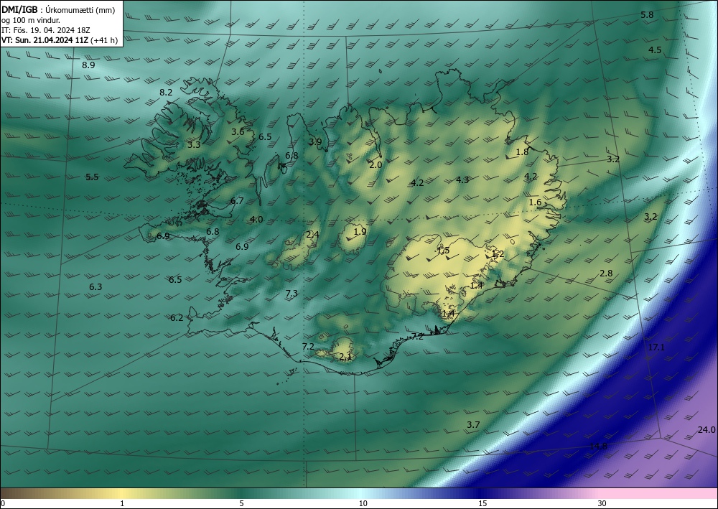Select the 8.2 value near the Westfjords

pos(166,93)
